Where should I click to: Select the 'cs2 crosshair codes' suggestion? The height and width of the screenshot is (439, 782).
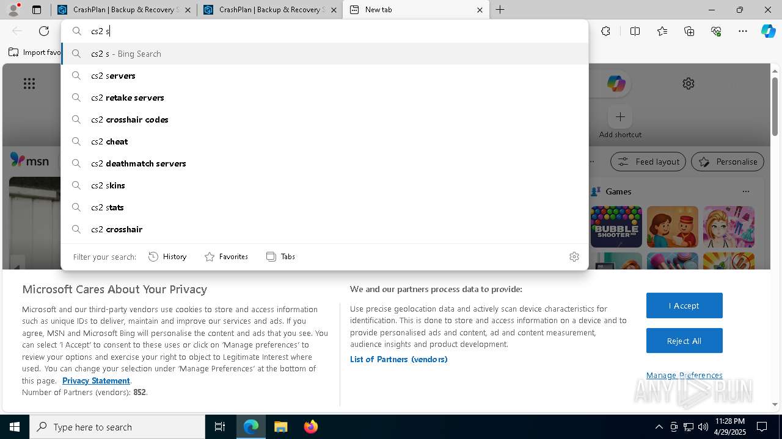(324, 120)
